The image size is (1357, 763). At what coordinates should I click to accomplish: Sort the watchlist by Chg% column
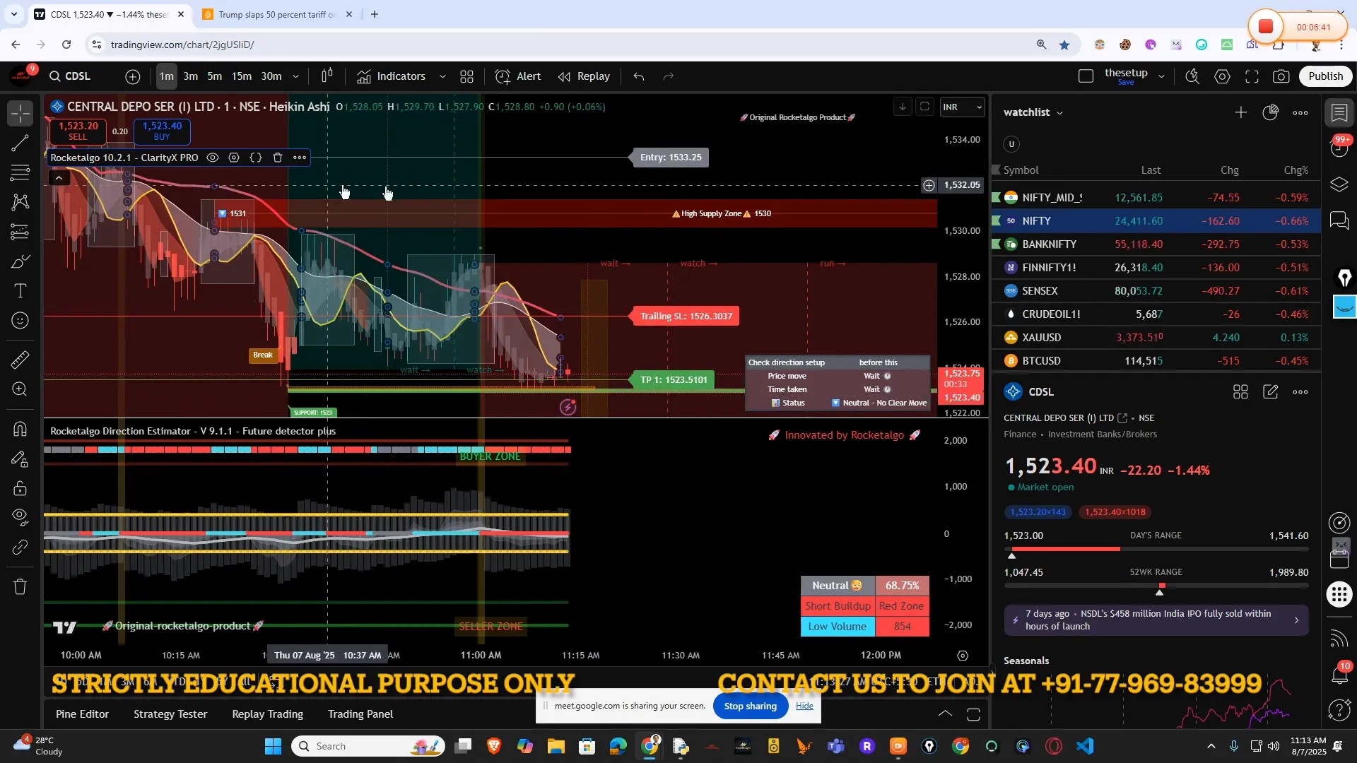(x=1296, y=170)
